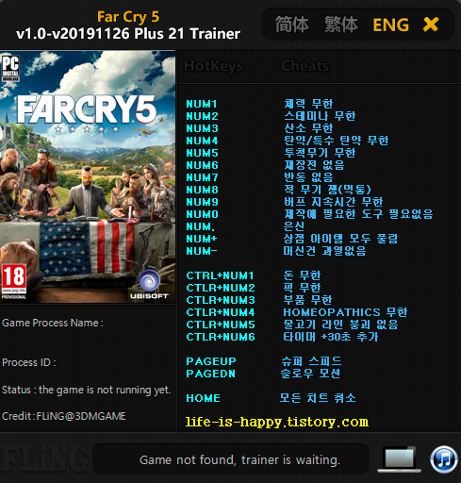This screenshot has width=461, height=483.
Task: Click the game not running status text
Action: pos(87,391)
